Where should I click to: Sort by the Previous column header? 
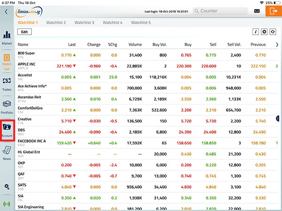[x=258, y=45]
